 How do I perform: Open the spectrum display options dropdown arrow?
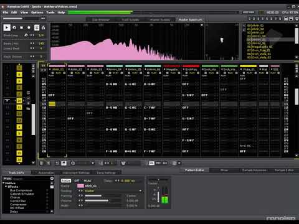click(201, 25)
